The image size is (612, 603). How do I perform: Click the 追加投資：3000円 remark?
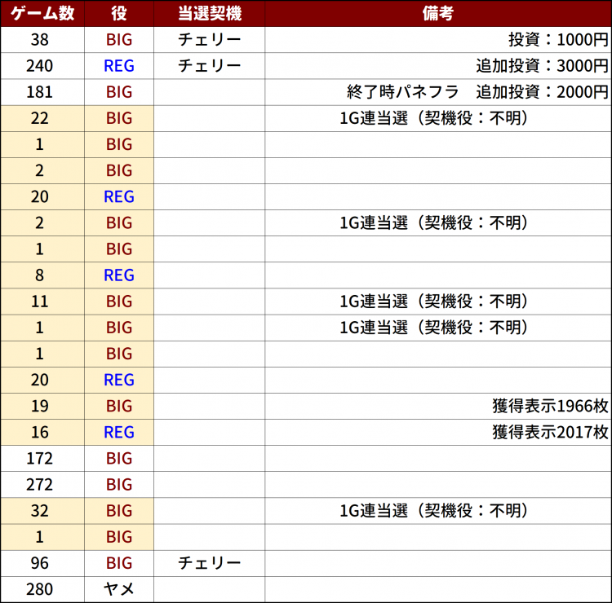tap(542, 66)
